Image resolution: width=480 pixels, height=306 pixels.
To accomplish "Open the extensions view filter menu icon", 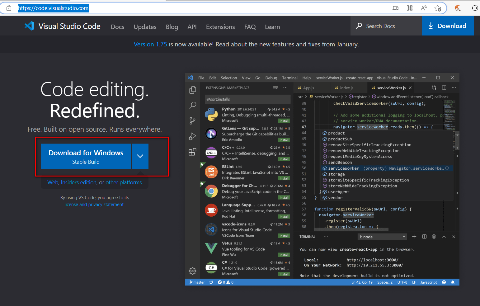I will click(275, 88).
